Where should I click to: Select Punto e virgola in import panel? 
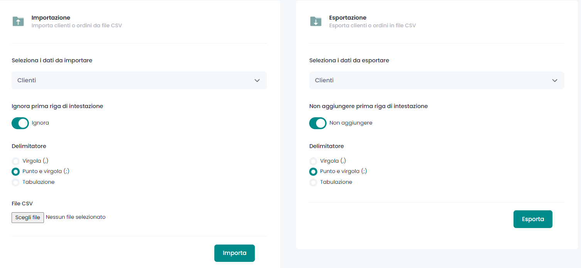[16, 171]
